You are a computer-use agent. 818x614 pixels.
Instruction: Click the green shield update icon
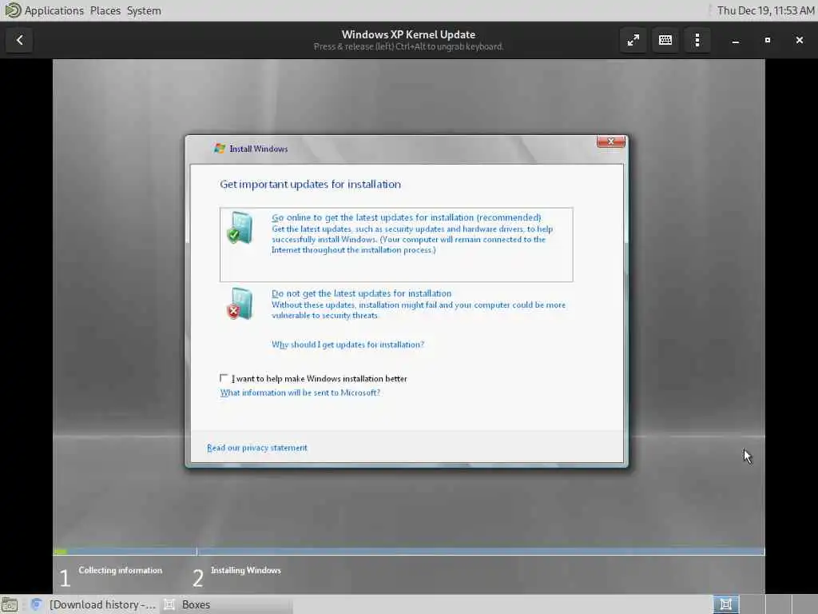pyautogui.click(x=240, y=228)
